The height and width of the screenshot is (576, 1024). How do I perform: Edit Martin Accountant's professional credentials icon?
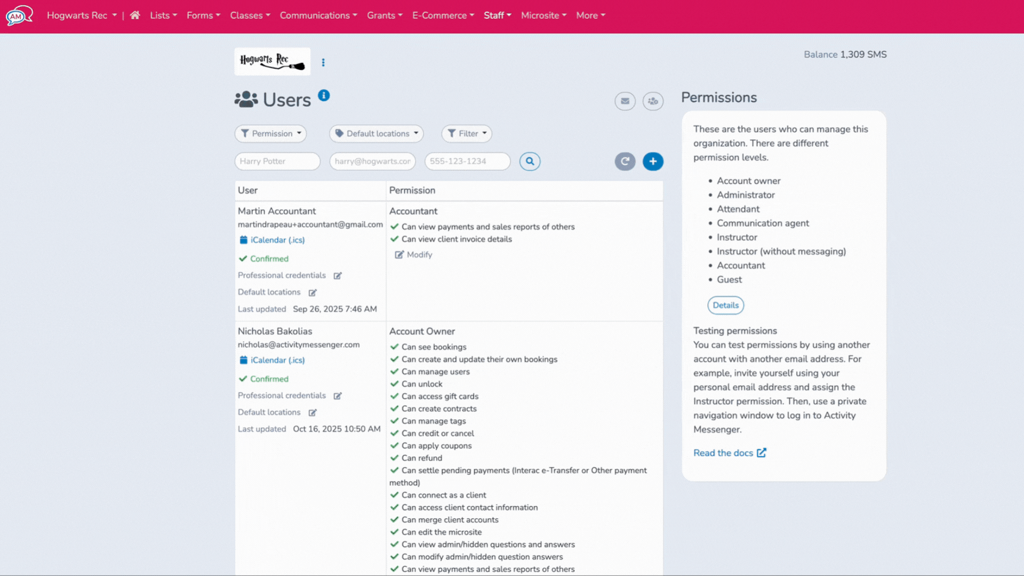[x=338, y=276]
